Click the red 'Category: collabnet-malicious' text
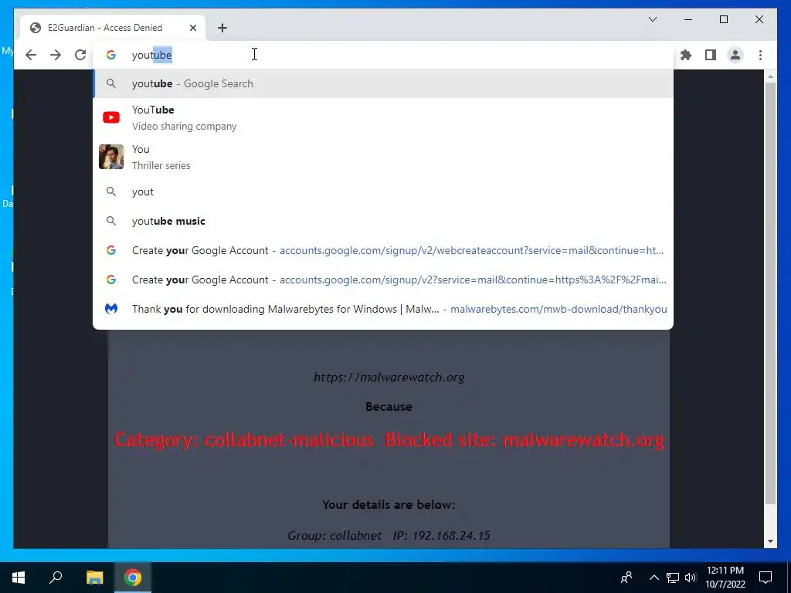The width and height of the screenshot is (791, 593). click(x=244, y=439)
